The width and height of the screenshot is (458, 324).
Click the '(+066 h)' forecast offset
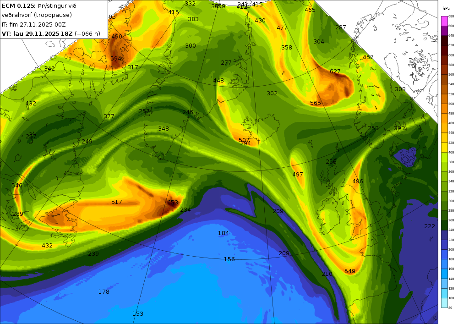[x=87, y=33]
